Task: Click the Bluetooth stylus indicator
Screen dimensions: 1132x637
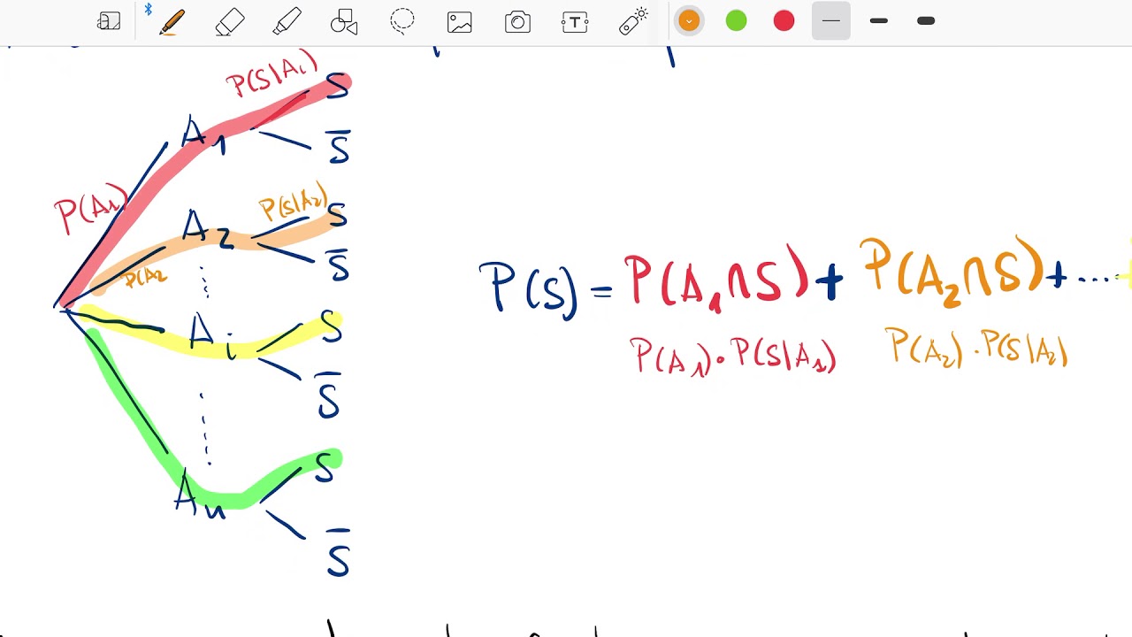Action: tap(148, 10)
